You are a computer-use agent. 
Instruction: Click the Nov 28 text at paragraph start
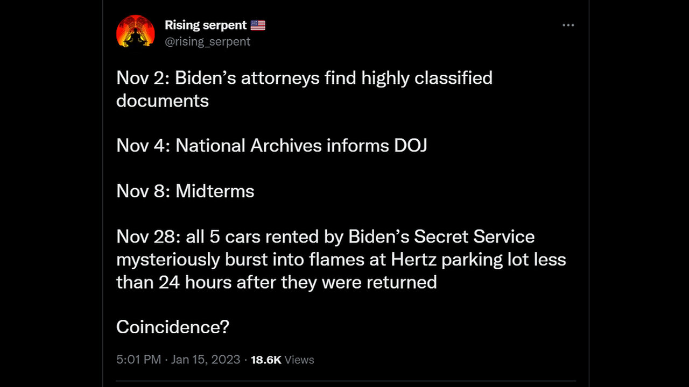point(140,237)
